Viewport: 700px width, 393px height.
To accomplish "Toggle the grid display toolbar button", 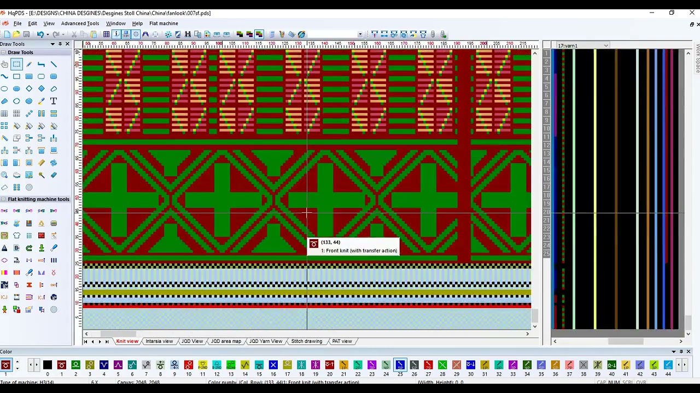I will point(106,34).
